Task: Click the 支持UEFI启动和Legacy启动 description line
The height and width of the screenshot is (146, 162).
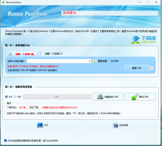Action: coord(64,113)
